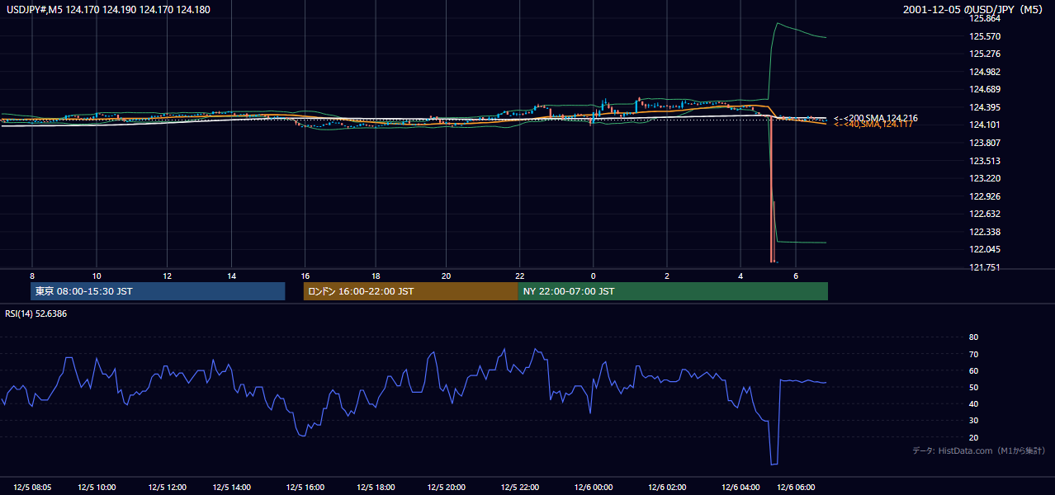
Task: Click hour 2 on price chart axis
Action: click(x=666, y=276)
